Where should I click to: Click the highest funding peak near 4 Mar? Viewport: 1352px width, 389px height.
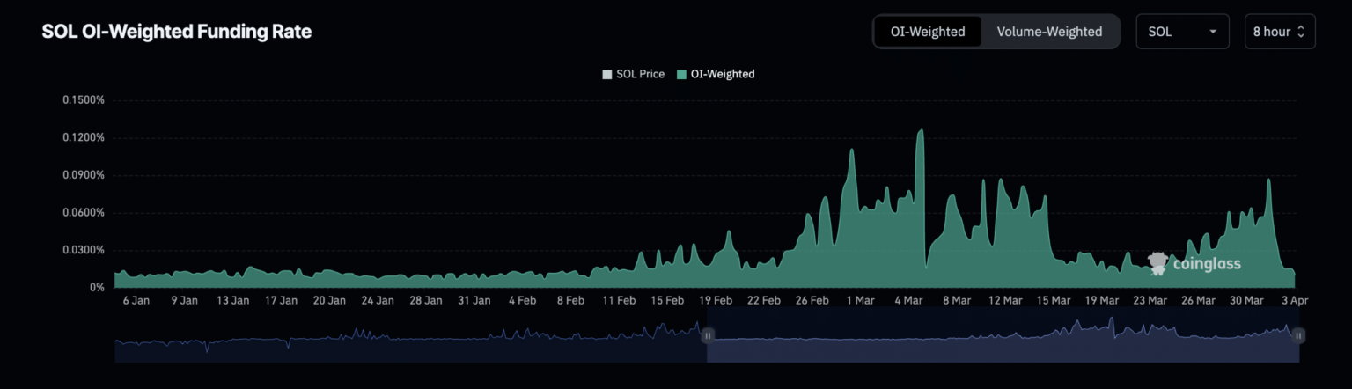click(921, 131)
